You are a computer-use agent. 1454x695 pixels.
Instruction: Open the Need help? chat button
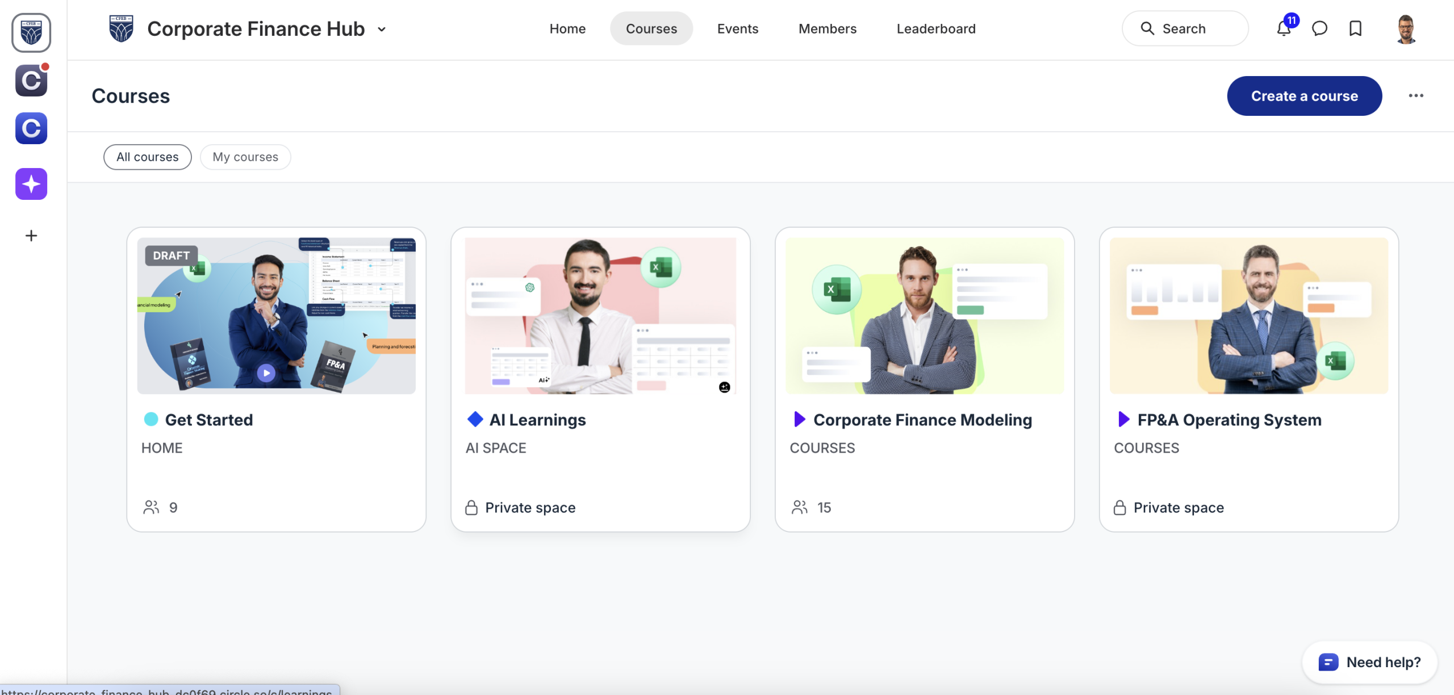pyautogui.click(x=1370, y=662)
